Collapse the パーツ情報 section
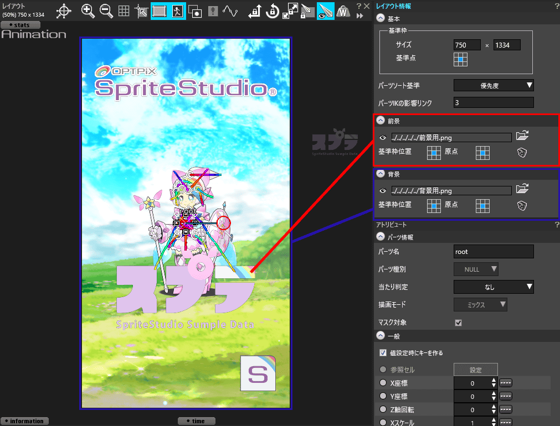The height and width of the screenshot is (426, 560). pos(381,237)
